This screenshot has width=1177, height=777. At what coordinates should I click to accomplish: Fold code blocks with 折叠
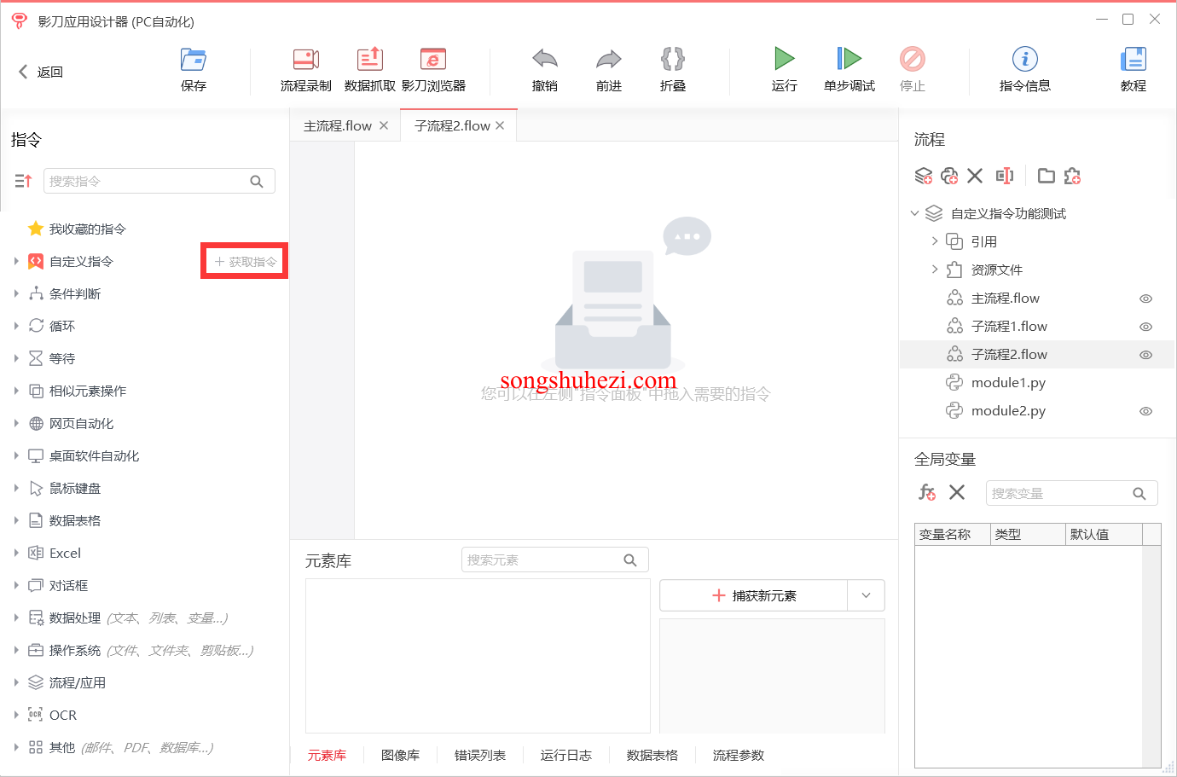(x=673, y=69)
